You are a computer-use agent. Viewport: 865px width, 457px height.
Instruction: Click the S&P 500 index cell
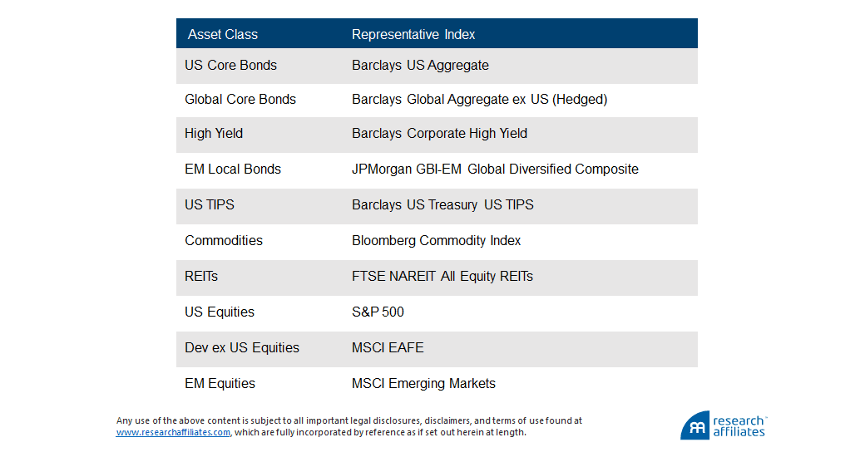[378, 312]
